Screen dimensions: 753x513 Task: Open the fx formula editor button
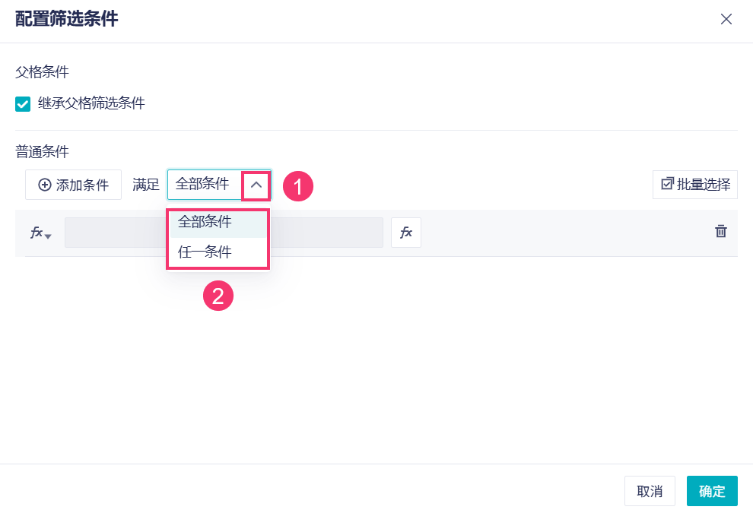click(406, 233)
